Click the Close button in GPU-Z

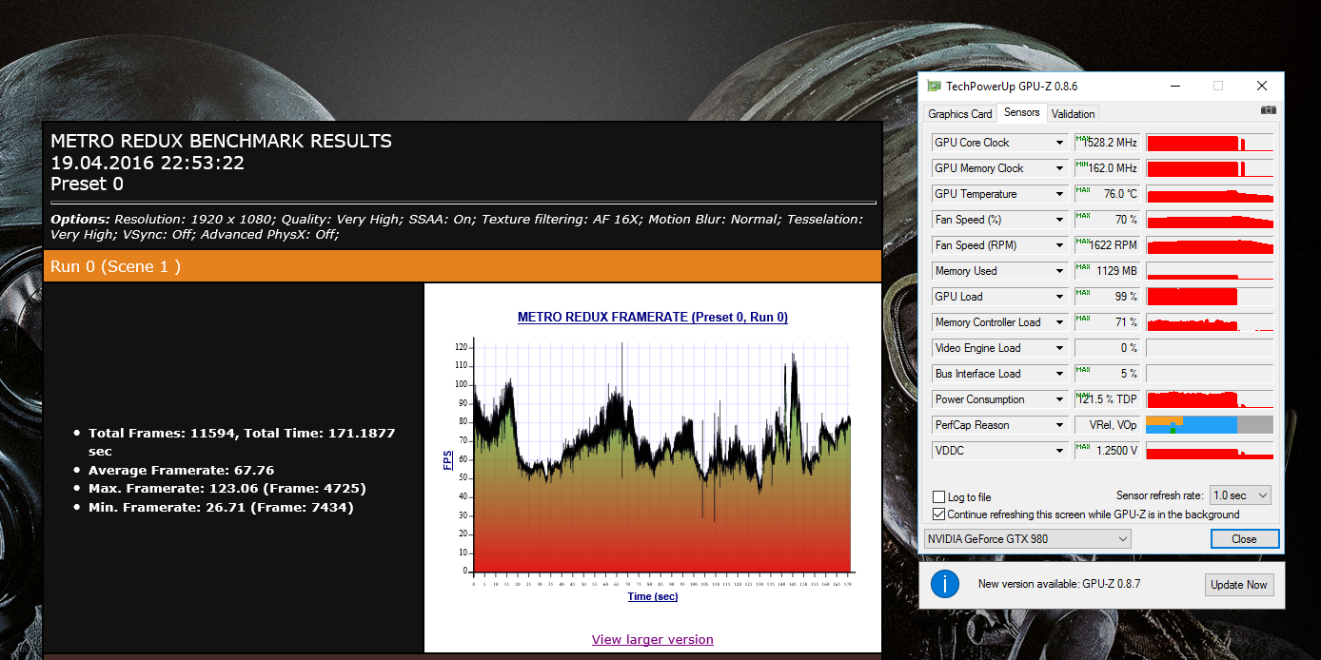pos(1244,539)
